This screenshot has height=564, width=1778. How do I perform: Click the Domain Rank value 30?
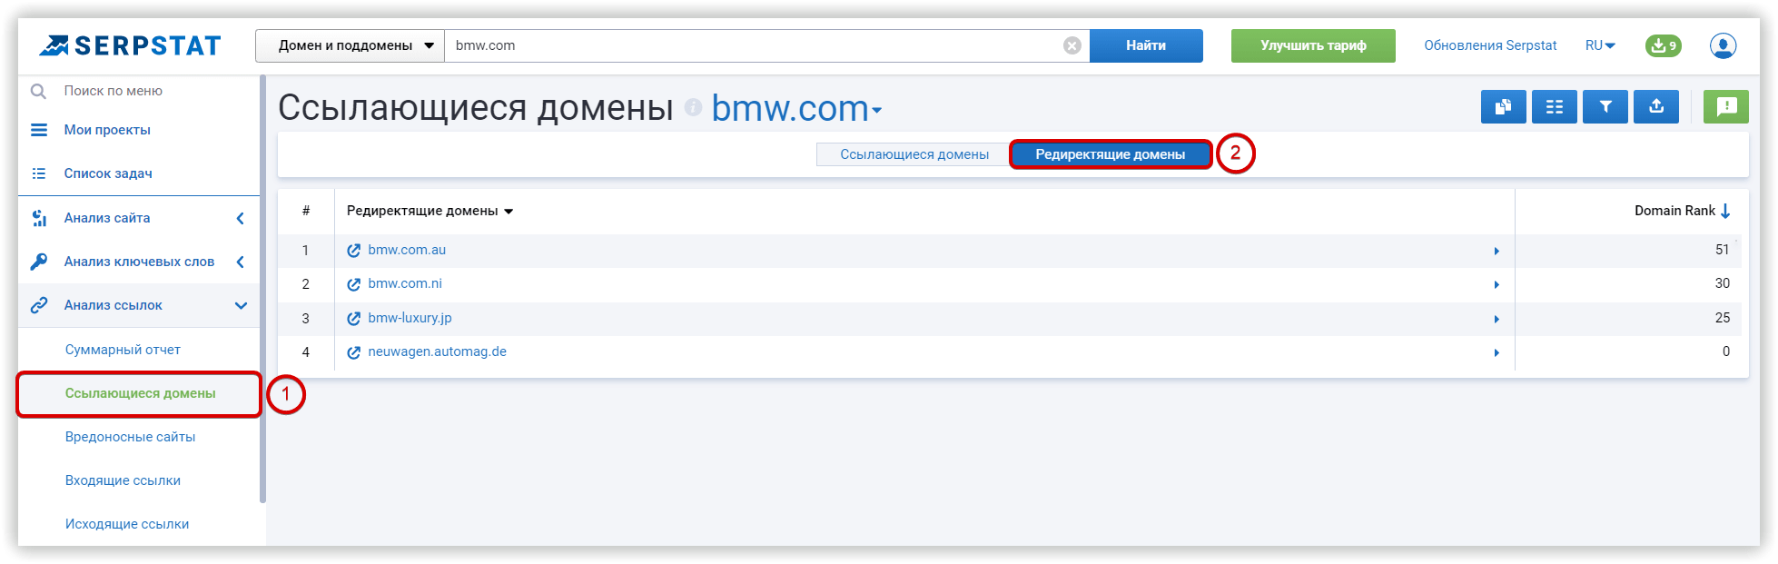click(x=1722, y=283)
